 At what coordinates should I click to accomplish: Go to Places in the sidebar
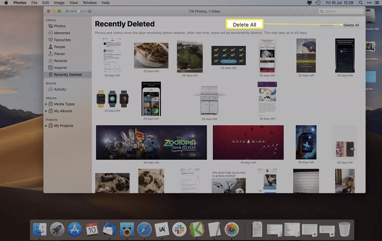pos(59,54)
